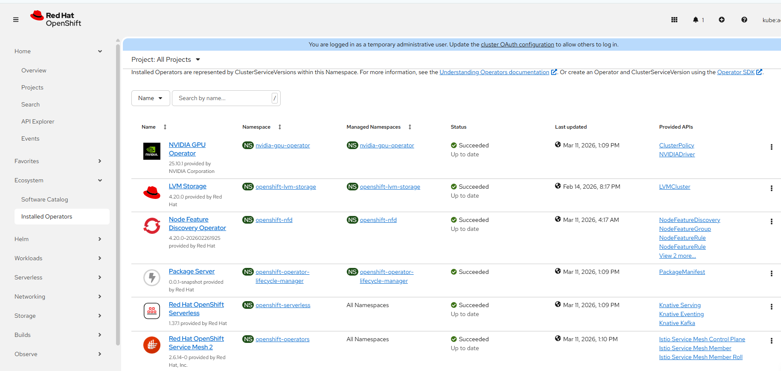
Task: Sort table by Name column arrow
Action: 165,127
